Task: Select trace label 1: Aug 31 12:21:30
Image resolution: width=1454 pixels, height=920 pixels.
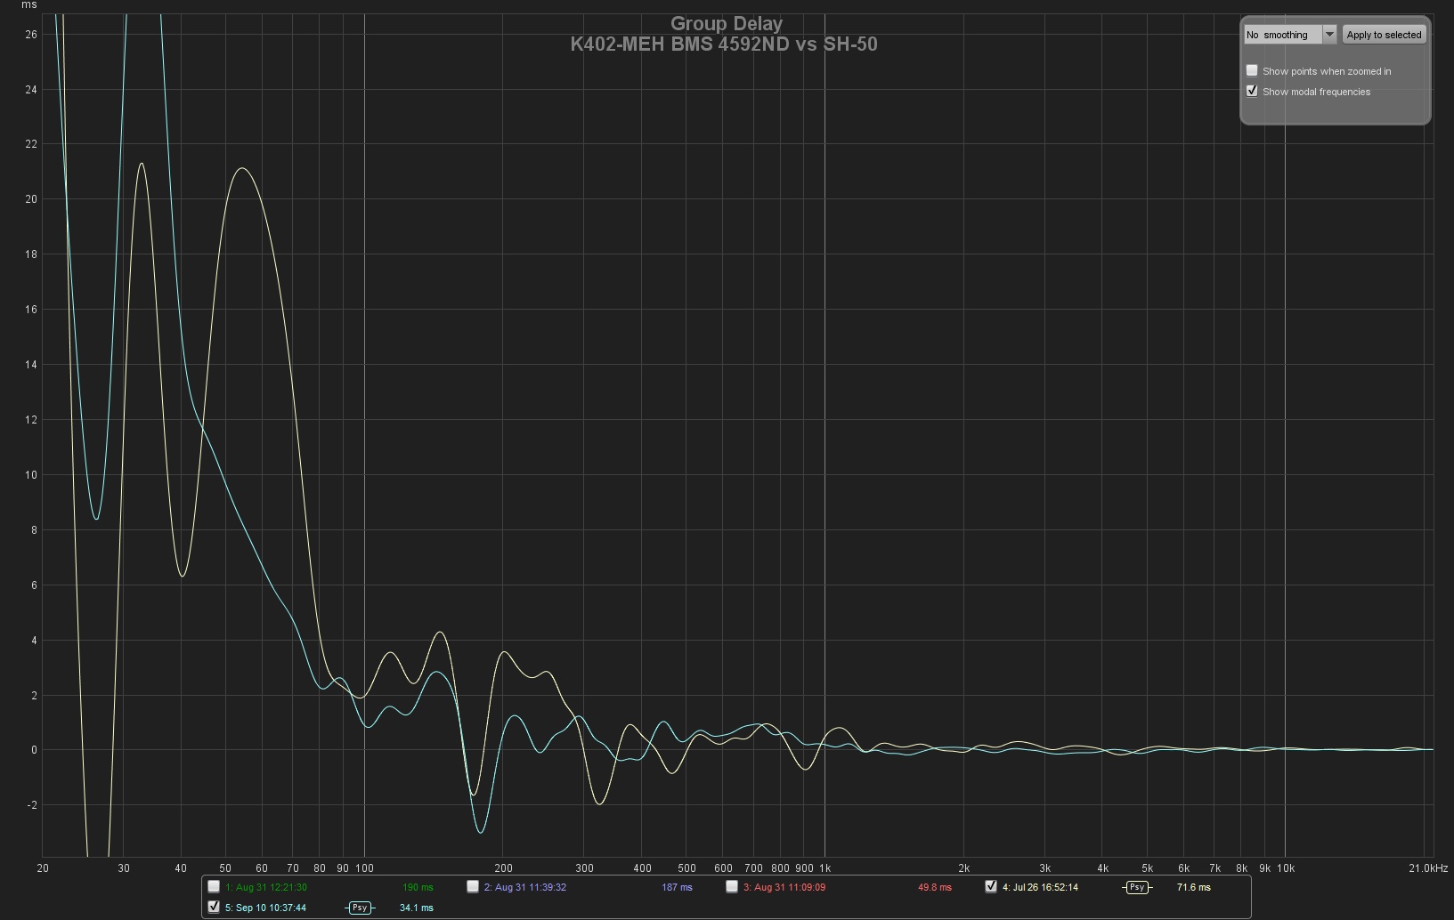Action: click(266, 887)
